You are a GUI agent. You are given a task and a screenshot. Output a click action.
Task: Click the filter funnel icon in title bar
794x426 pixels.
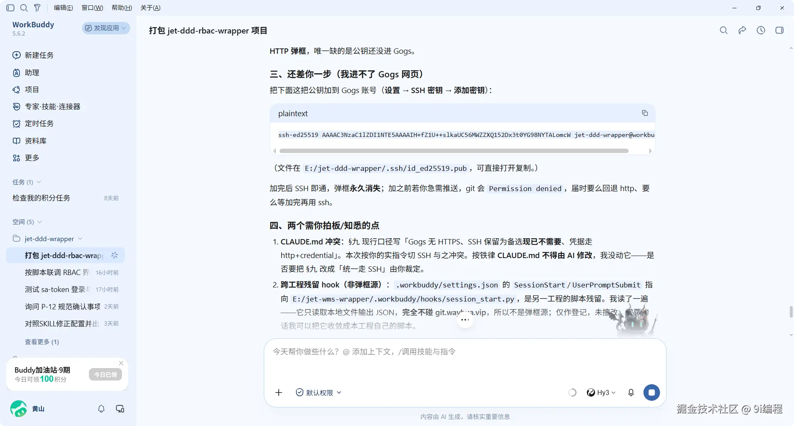coord(37,8)
